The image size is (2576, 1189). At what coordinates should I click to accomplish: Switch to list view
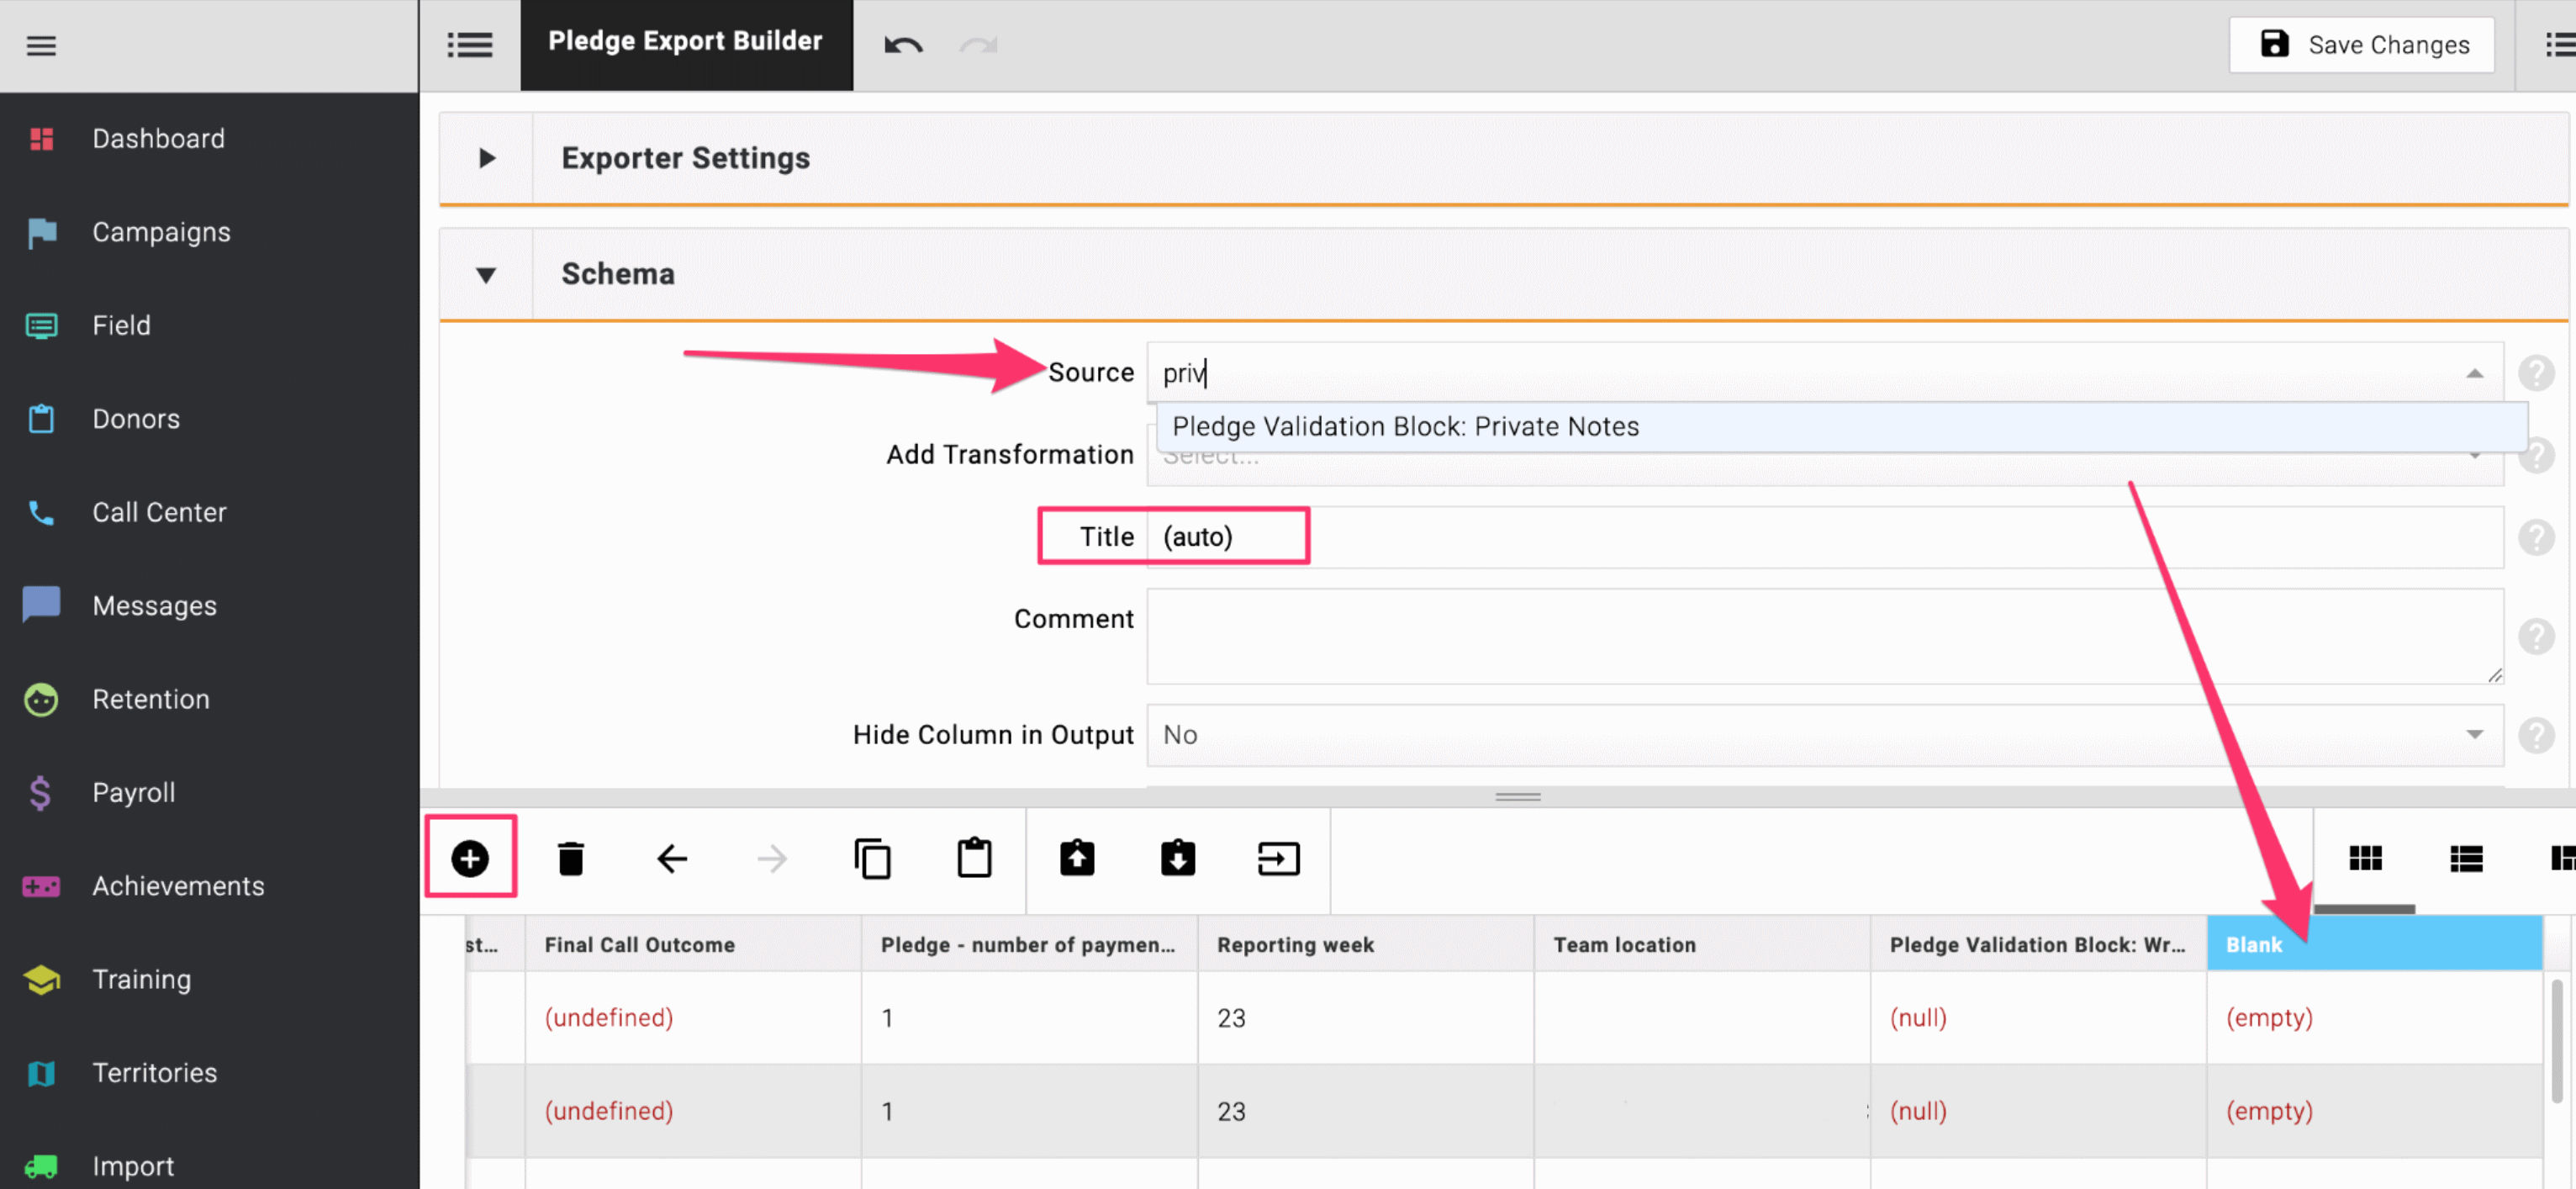[x=2466, y=858]
